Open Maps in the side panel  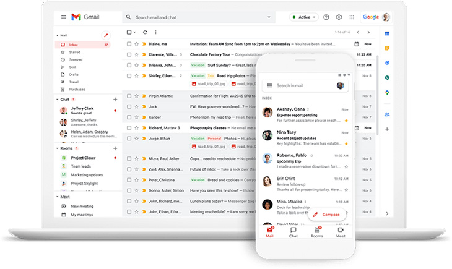click(387, 93)
